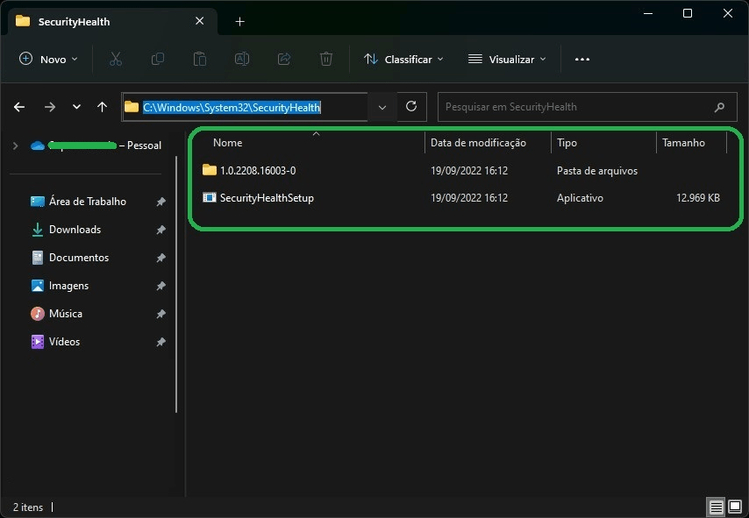
Task: Open the Classificar sort dropdown
Action: [x=403, y=60]
